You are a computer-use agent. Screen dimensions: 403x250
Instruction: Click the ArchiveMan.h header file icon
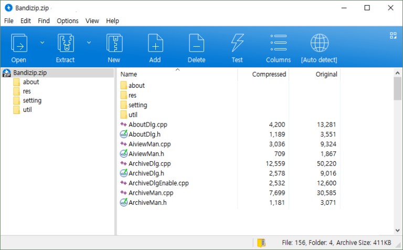click(124, 202)
